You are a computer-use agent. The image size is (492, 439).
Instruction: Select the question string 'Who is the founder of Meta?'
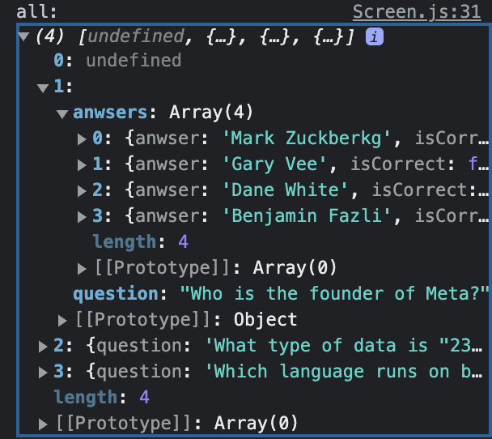(334, 294)
